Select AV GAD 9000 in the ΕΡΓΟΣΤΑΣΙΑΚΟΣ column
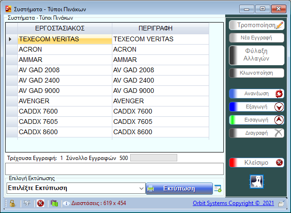Screen dimensions: 291x213 (x=65, y=91)
